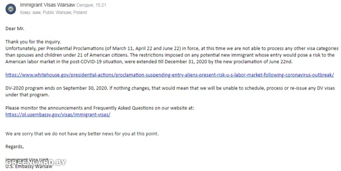341x171 pixels.
Task: Click the recipients line Public Warsaw, Poland
Action: [65, 12]
